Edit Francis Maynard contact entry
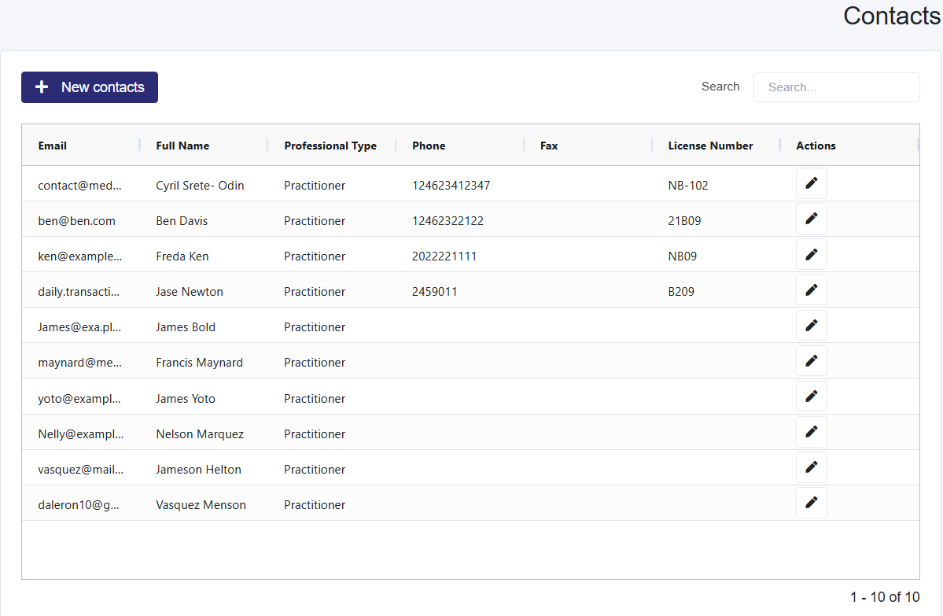Screen dimensions: 943x616 pos(811,360)
